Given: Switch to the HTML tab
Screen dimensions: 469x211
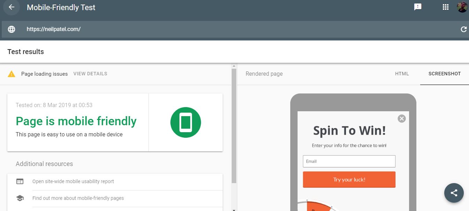Looking at the screenshot, I should point(402,74).
